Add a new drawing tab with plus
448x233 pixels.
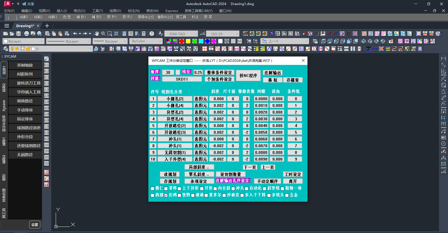coord(47,26)
